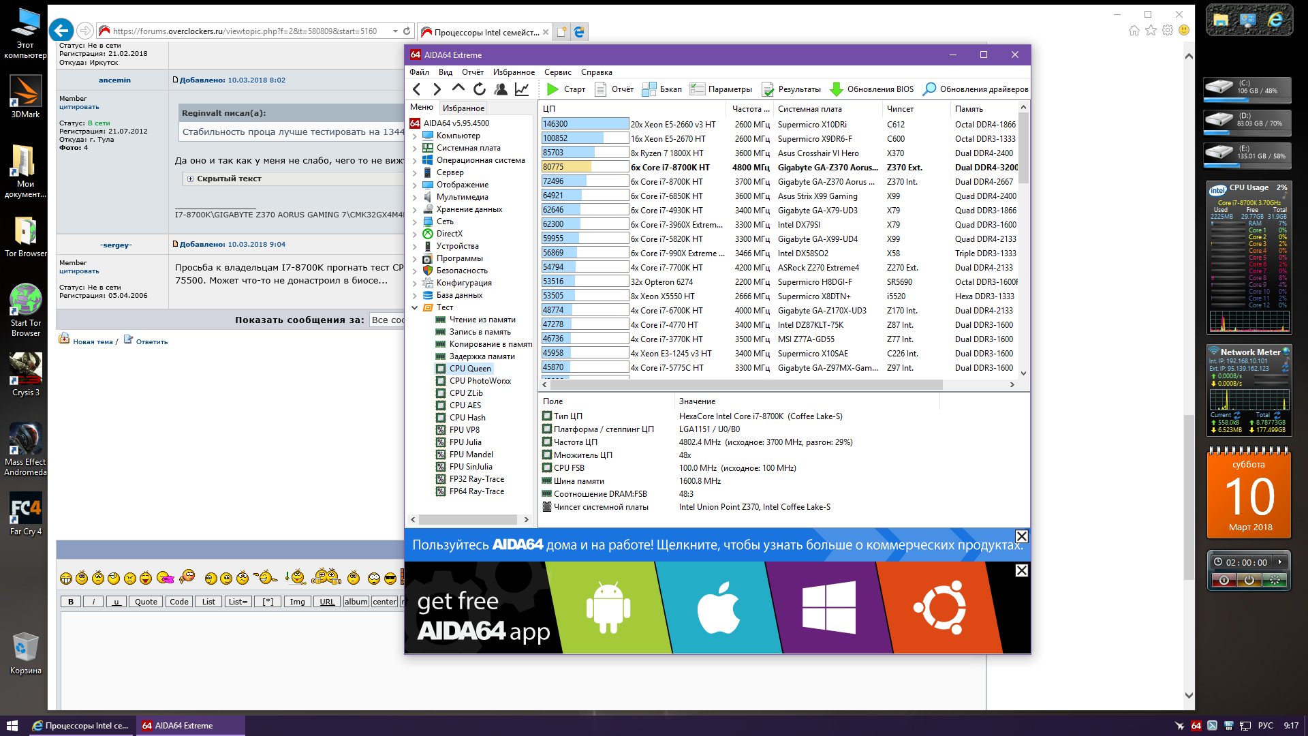Select the CPU PhotoWorxx test item
This screenshot has height=736, width=1308.
480,381
